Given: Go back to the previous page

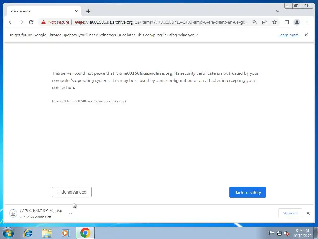Looking at the screenshot, I should click(x=11, y=22).
